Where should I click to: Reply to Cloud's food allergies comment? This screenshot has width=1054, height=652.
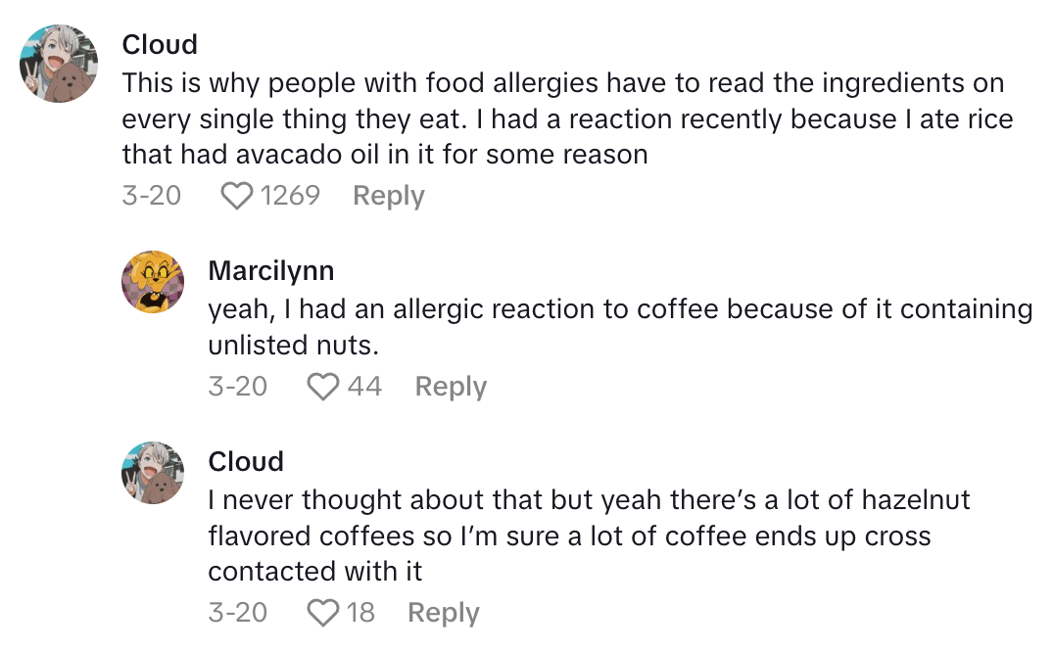388,197
